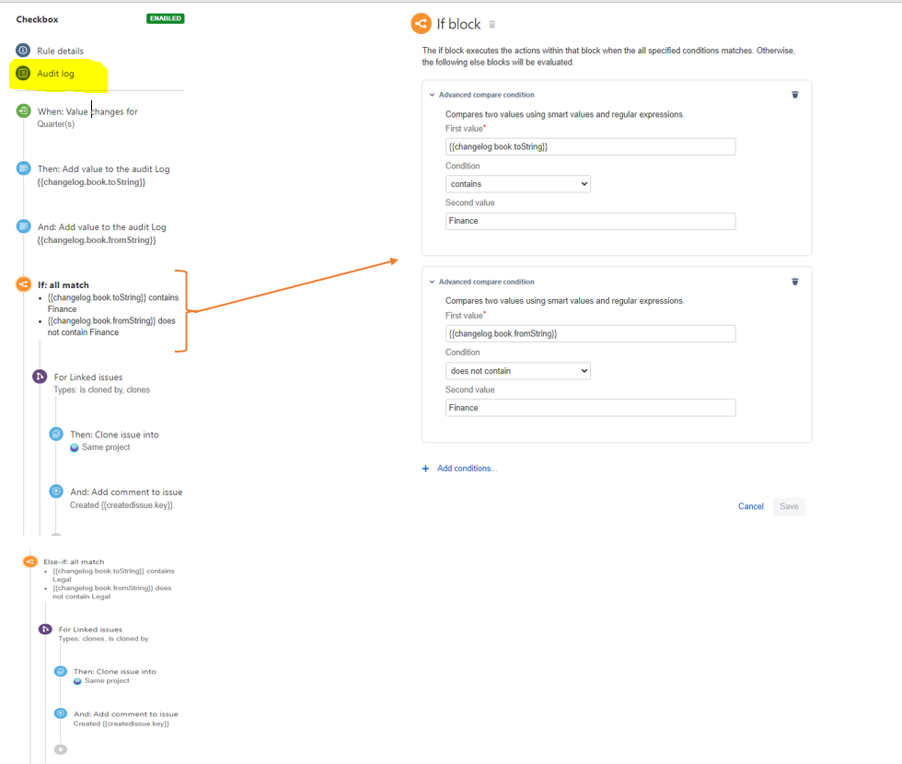Click the purple "For Linked issues" branch icon
This screenshot has height=764, width=902.
tap(38, 376)
